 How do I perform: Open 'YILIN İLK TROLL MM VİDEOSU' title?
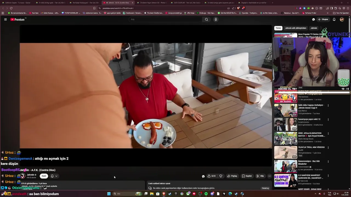pyautogui.click(x=311, y=147)
